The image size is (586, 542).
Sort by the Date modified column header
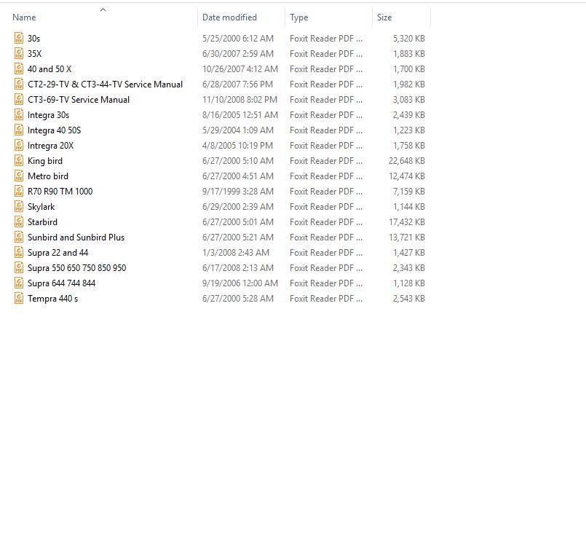click(229, 17)
